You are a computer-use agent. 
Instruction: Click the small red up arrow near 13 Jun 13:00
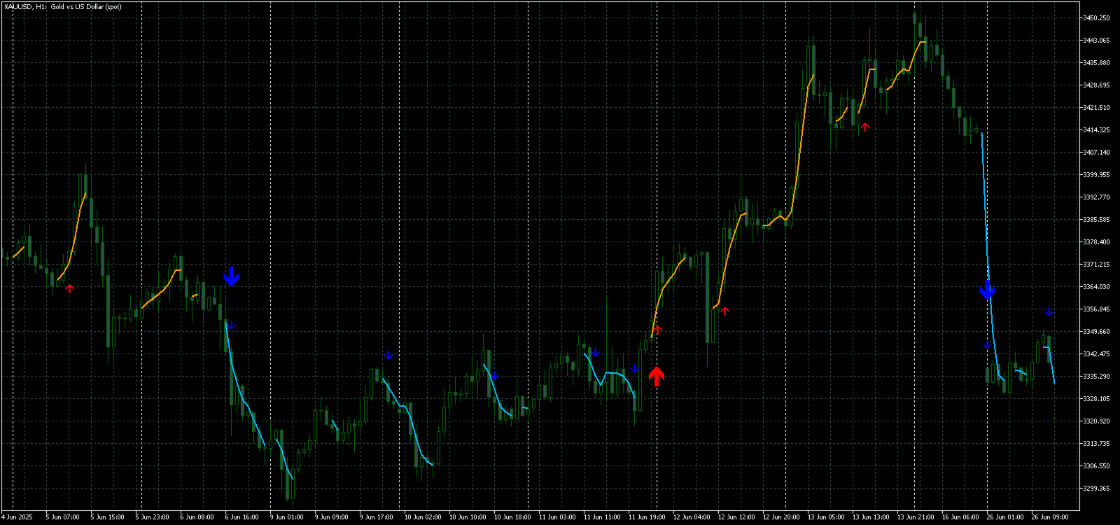(x=864, y=127)
